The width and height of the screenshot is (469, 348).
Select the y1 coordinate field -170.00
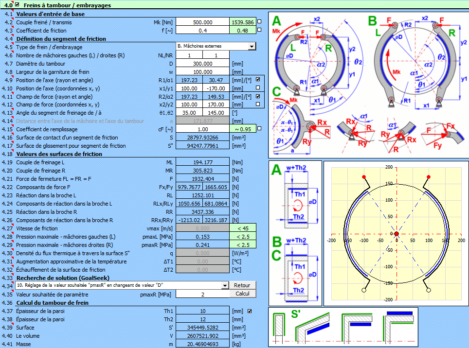tap(216, 88)
